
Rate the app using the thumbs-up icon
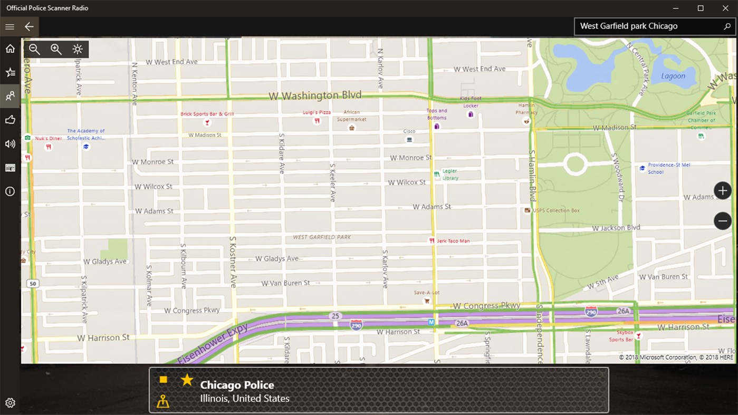(9, 119)
